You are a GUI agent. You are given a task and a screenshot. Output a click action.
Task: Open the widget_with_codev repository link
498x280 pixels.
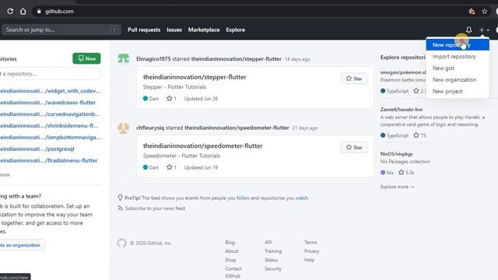click(x=50, y=91)
